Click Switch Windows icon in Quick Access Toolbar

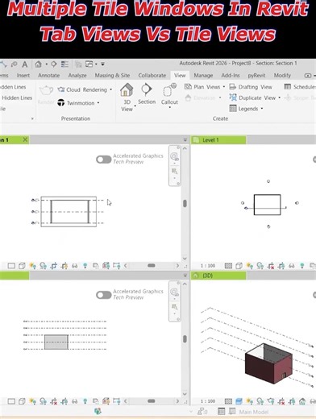click(x=89, y=64)
